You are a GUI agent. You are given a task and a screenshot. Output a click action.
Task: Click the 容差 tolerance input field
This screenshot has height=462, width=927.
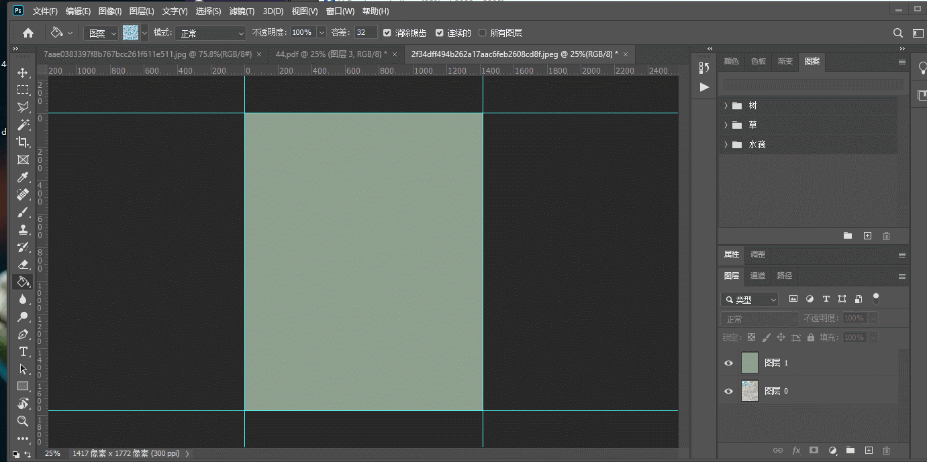[x=366, y=33]
